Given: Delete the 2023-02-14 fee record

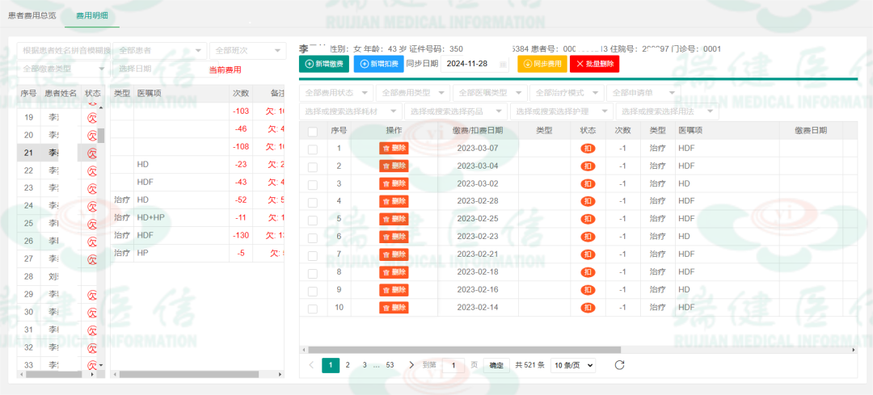Looking at the screenshot, I should coord(394,308).
